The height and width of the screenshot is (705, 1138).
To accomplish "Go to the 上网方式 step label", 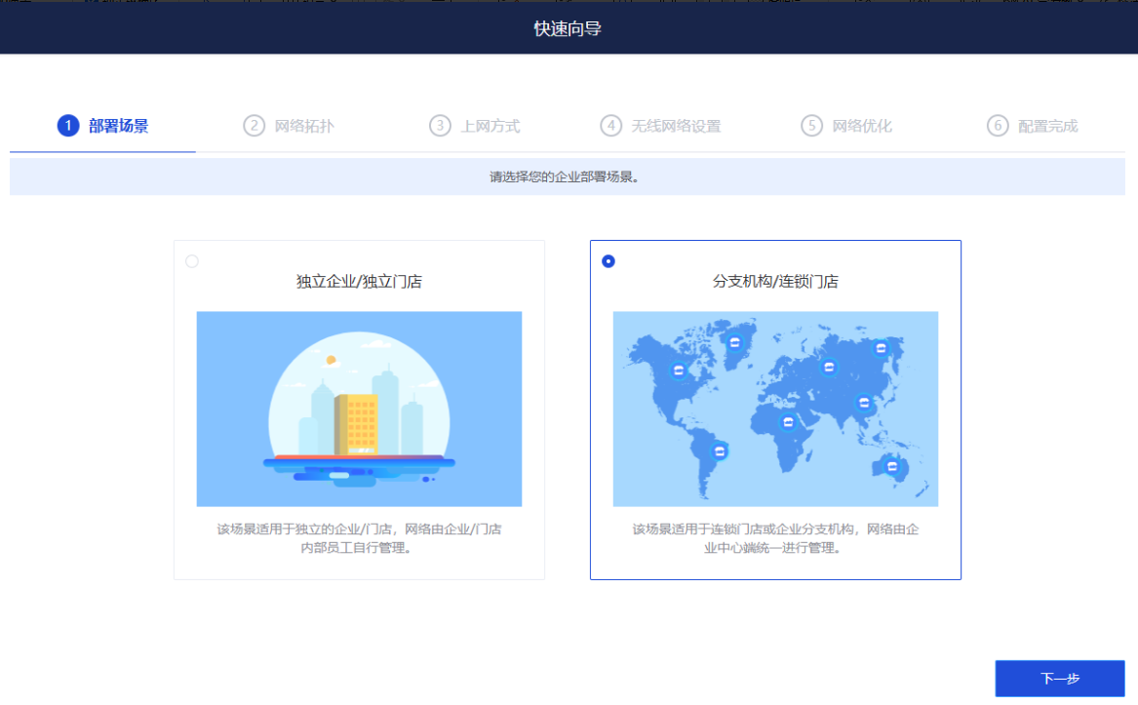I will (x=490, y=126).
